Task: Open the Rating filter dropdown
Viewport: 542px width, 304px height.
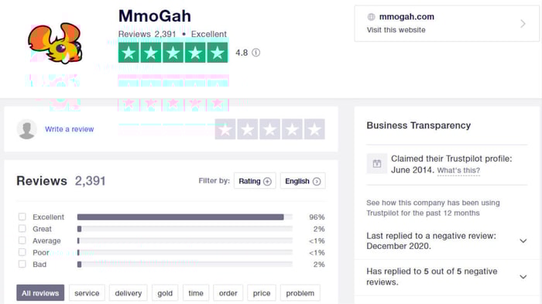Action: tap(255, 181)
